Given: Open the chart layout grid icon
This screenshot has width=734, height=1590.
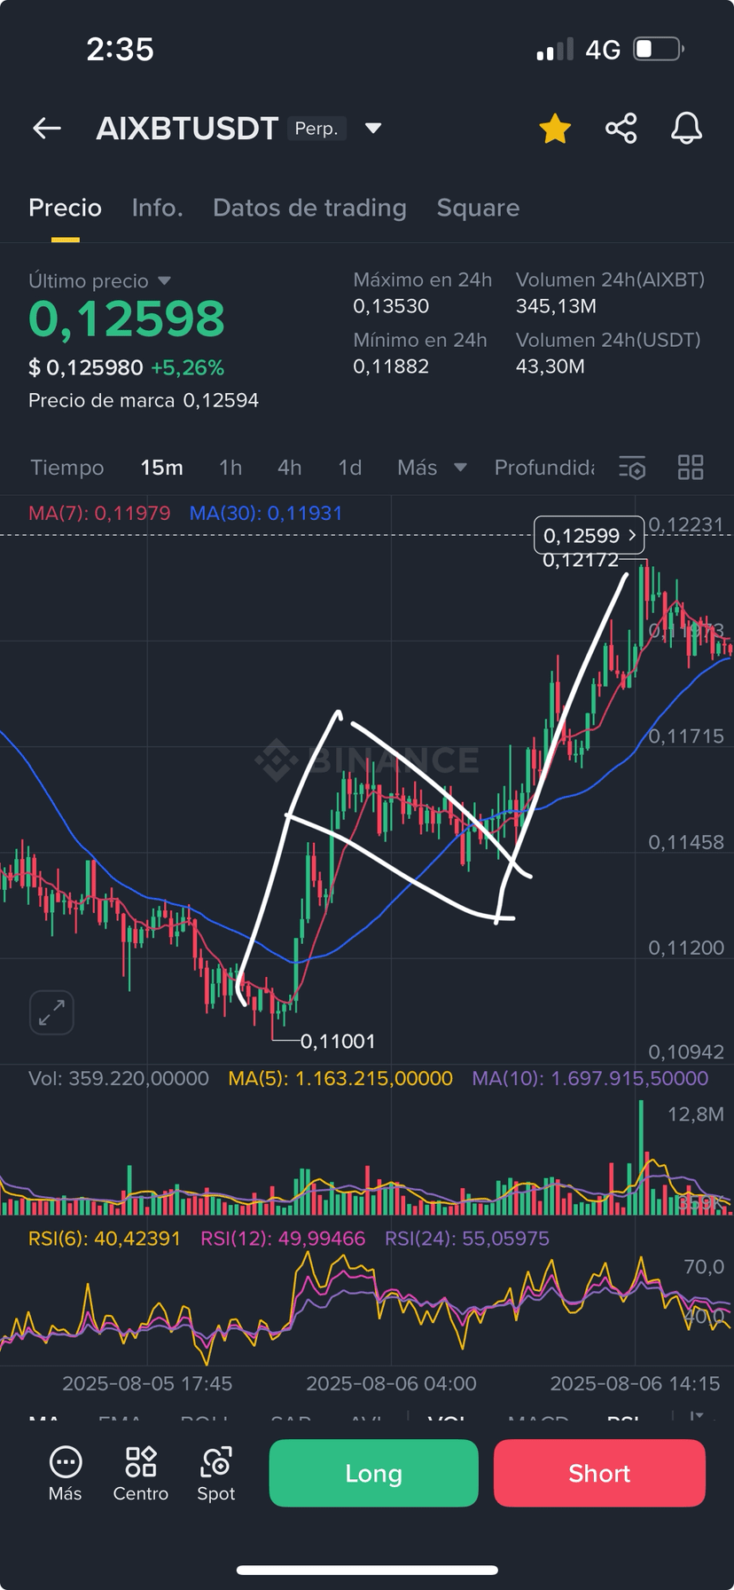Looking at the screenshot, I should pos(691,468).
